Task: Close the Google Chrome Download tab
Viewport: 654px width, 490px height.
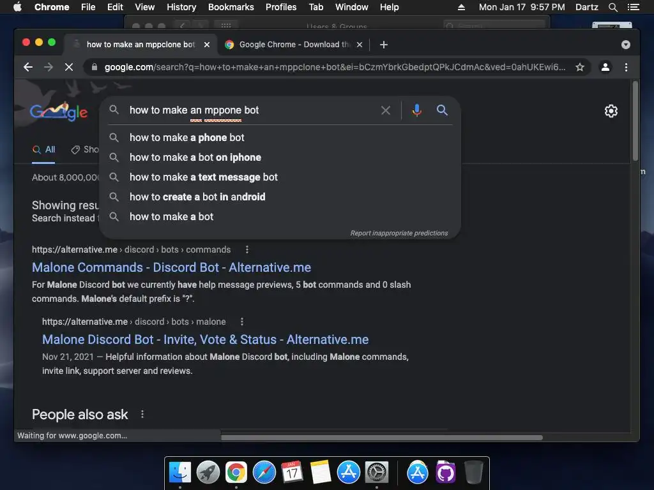Action: [360, 45]
